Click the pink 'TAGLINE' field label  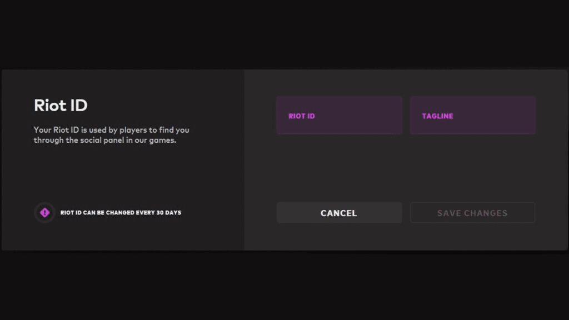(x=437, y=116)
